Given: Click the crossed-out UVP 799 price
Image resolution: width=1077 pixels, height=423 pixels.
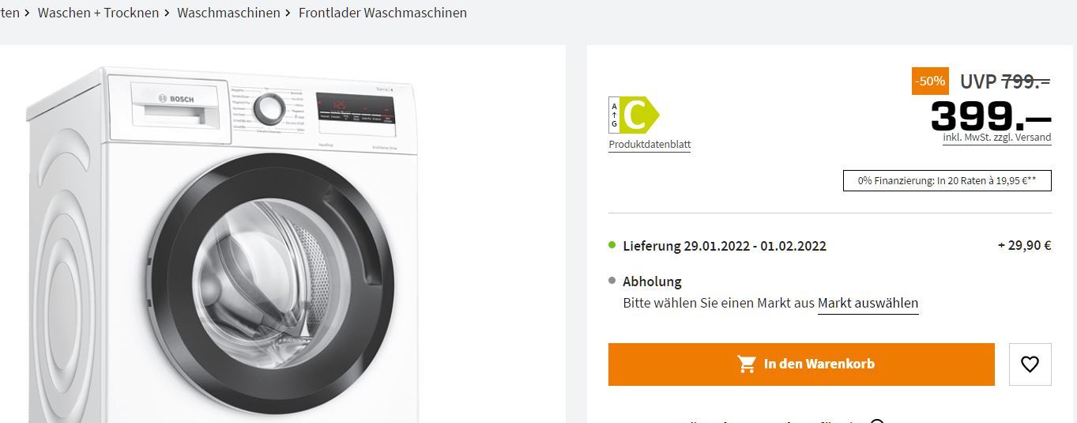Looking at the screenshot, I should pos(1005,81).
